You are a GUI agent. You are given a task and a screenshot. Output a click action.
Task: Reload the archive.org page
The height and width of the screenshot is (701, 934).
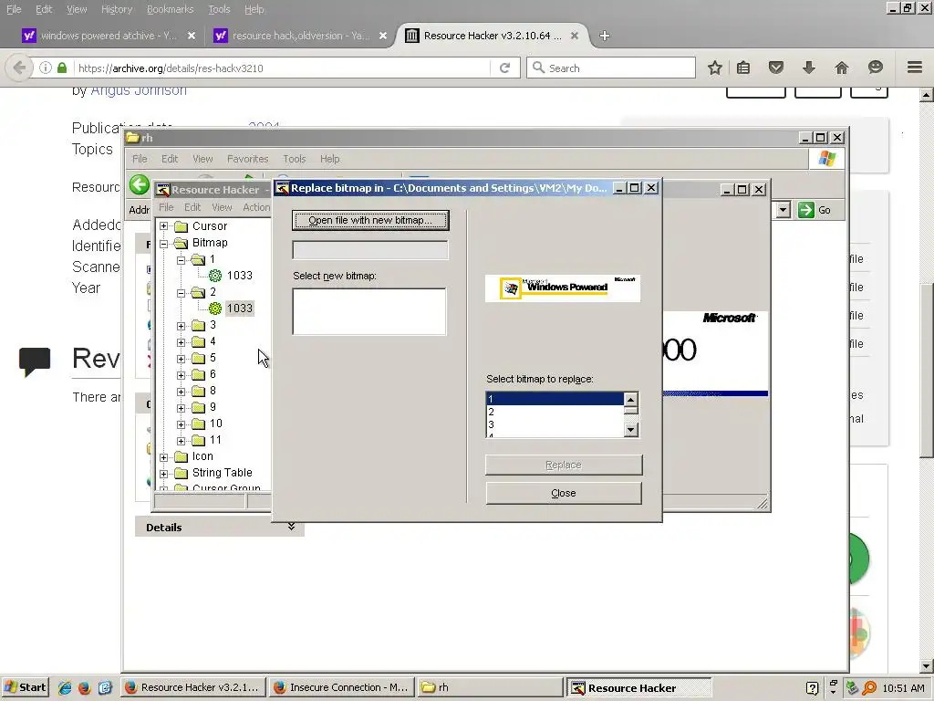pos(504,68)
